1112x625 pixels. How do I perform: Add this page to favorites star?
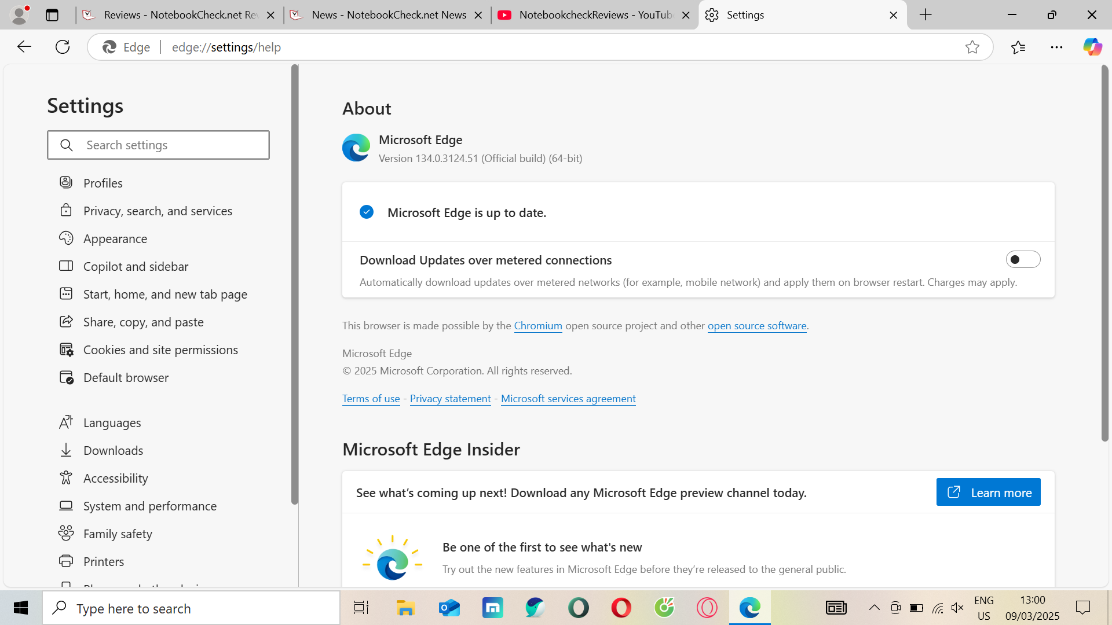[972, 47]
